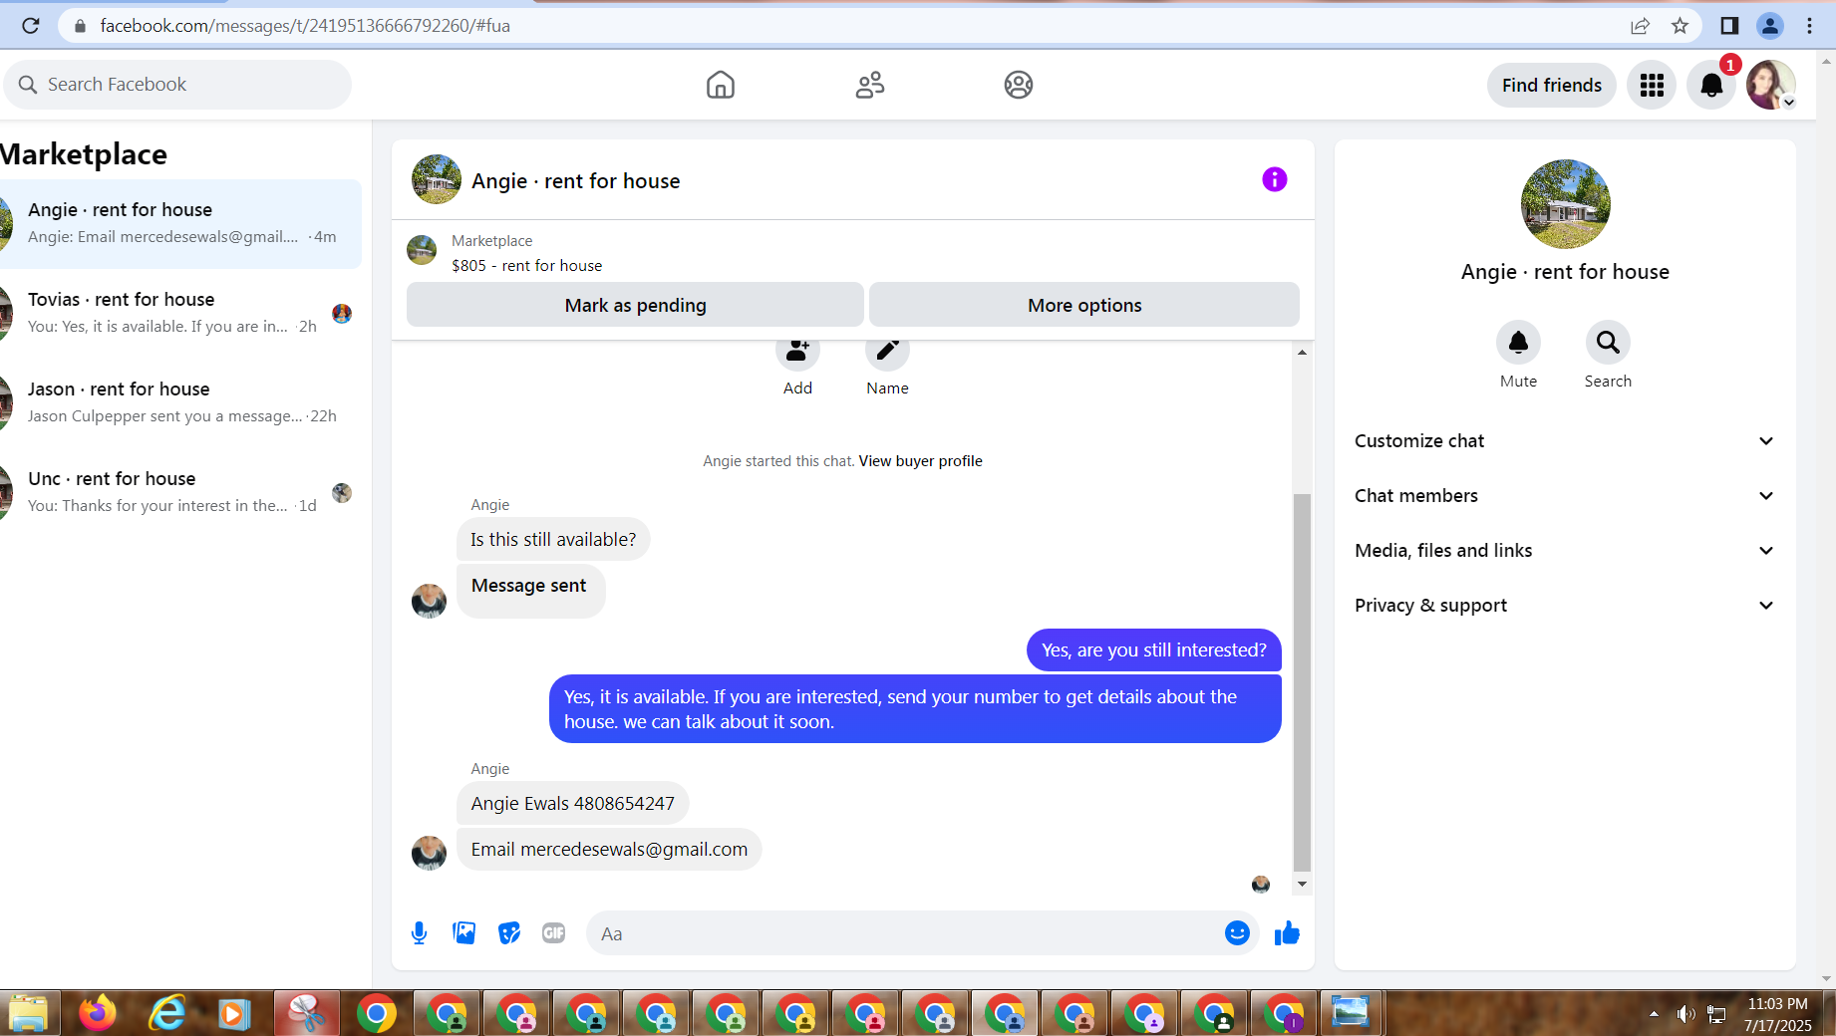Reload the page with browser refresh icon
1836x1036 pixels.
point(31,26)
